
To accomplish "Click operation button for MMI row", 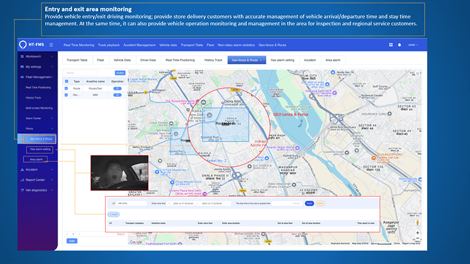I will point(117,95).
